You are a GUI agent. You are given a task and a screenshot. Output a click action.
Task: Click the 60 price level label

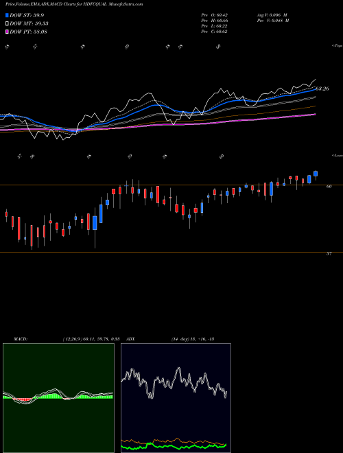(329, 186)
